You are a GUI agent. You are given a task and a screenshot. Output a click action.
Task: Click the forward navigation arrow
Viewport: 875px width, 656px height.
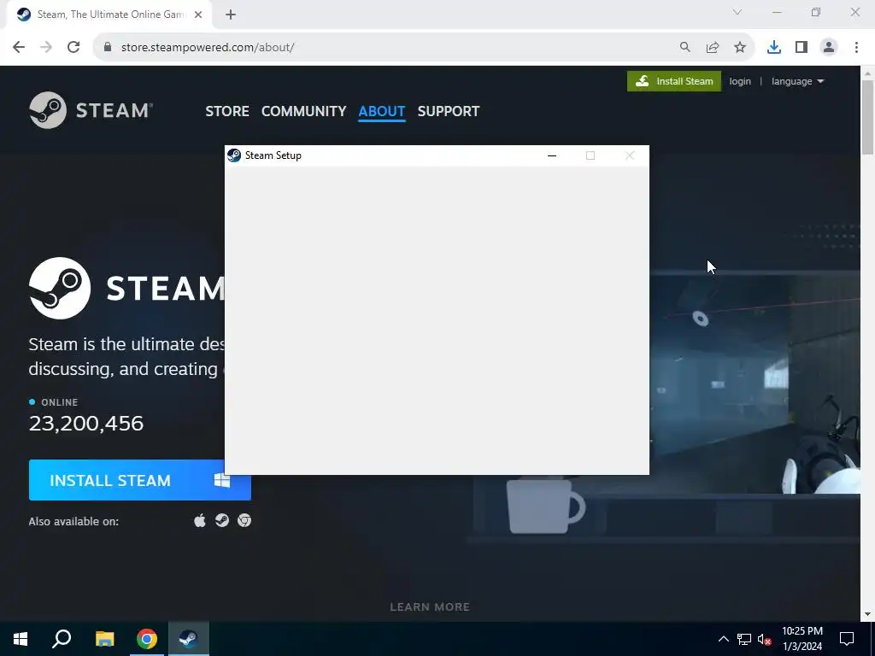46,48
